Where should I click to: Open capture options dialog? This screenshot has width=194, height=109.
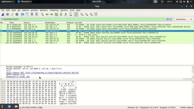coord(17,14)
